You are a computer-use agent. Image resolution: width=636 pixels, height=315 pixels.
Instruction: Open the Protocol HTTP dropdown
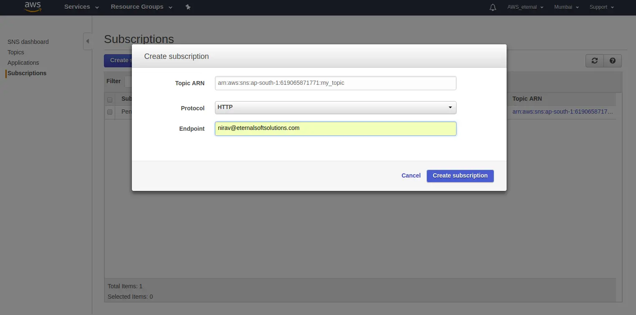click(x=335, y=107)
